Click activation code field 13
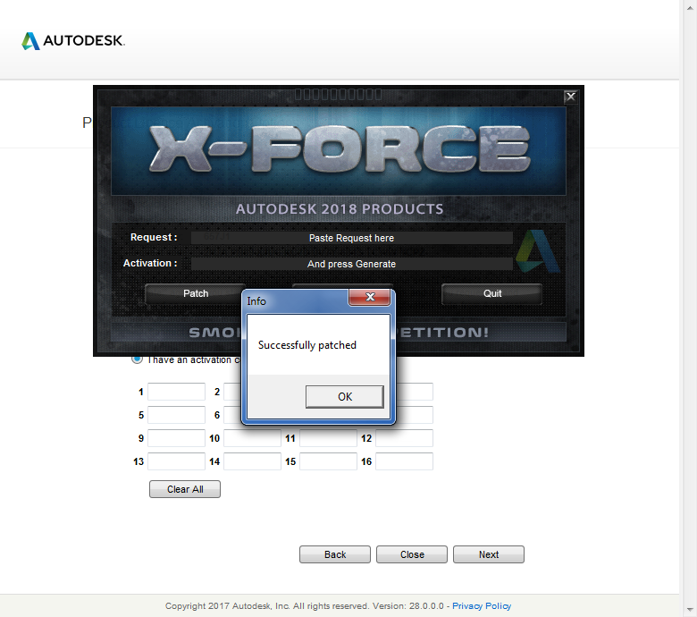The image size is (697, 617). (176, 461)
